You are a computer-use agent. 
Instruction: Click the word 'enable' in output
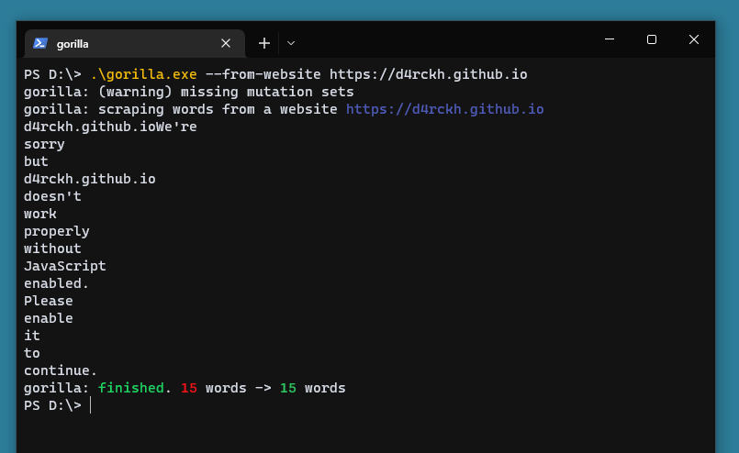49,318
